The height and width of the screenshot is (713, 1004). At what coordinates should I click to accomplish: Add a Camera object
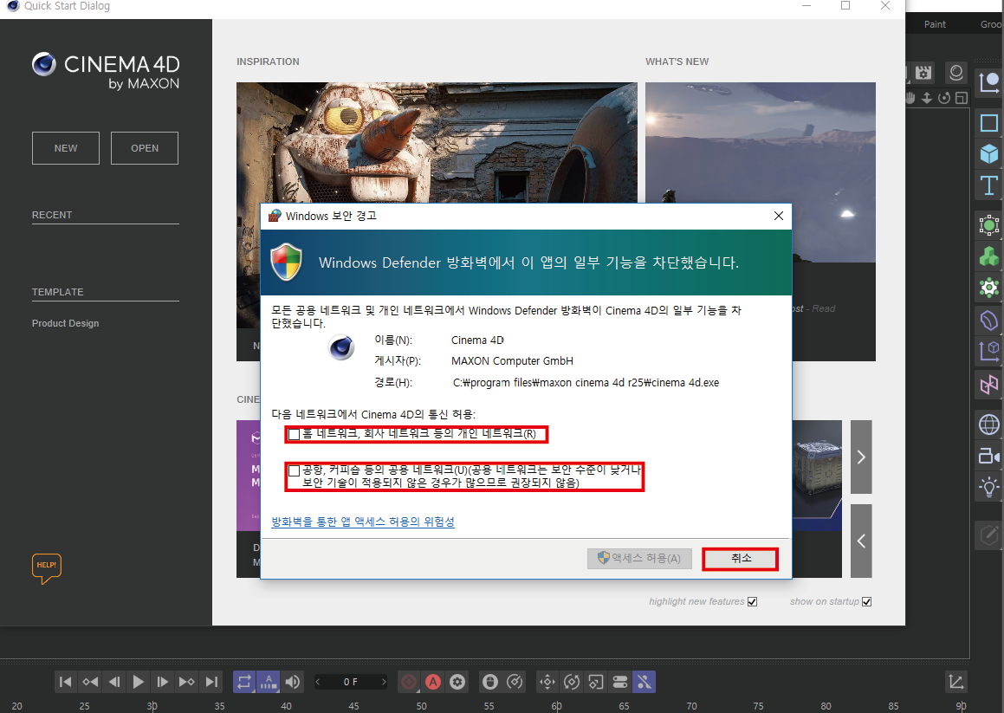click(x=989, y=456)
